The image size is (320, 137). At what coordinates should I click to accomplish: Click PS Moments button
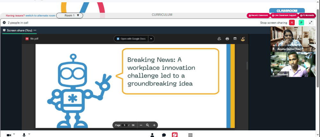(307, 15)
